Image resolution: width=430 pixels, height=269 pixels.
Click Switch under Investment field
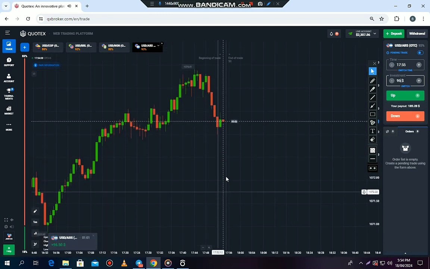click(x=405, y=86)
